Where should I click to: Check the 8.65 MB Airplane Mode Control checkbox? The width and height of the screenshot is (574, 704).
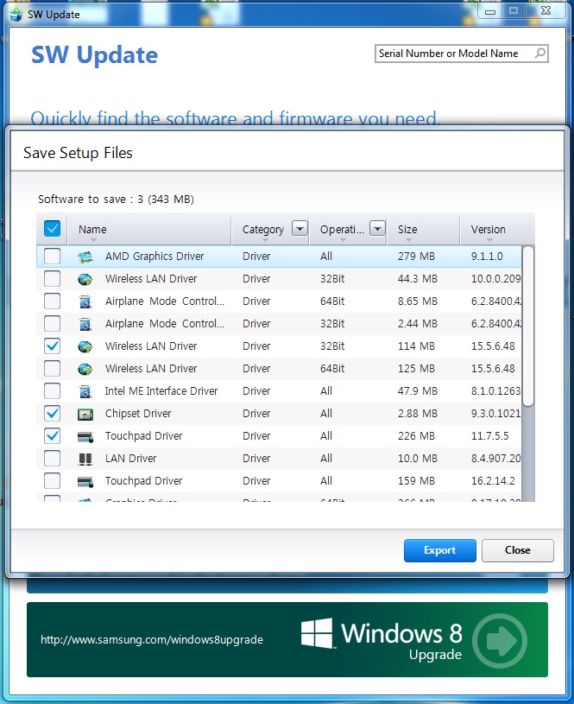[52, 301]
